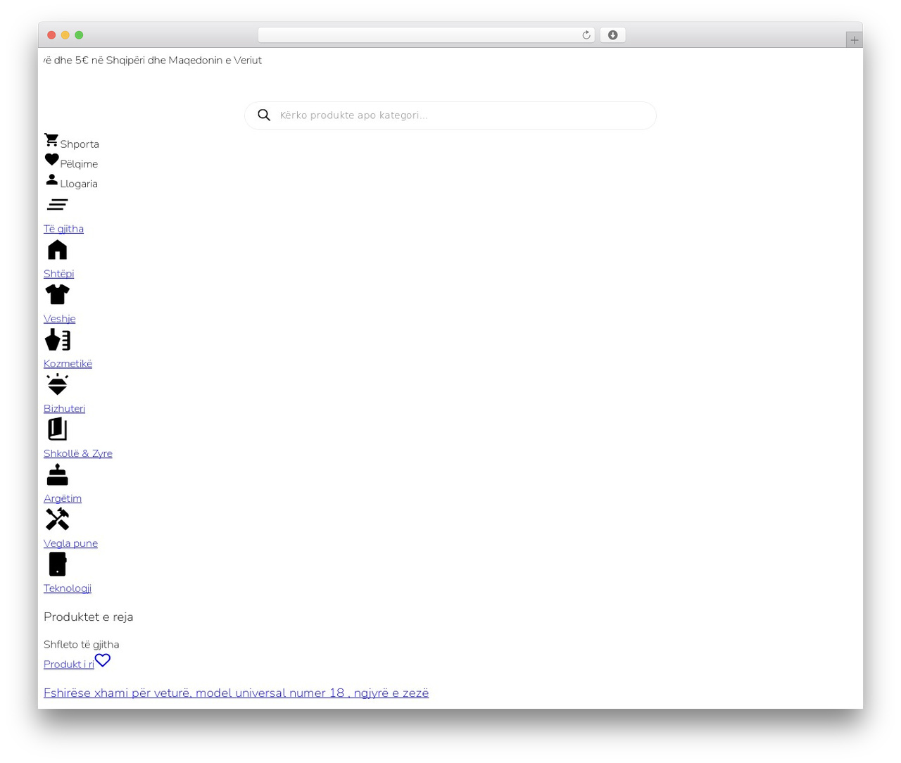Click the Të gjitha lines icon
The image size is (901, 763).
[57, 205]
